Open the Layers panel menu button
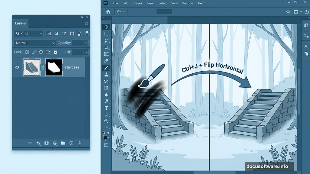Image resolution: width=310 pixels, height=174 pixels. click(87, 23)
